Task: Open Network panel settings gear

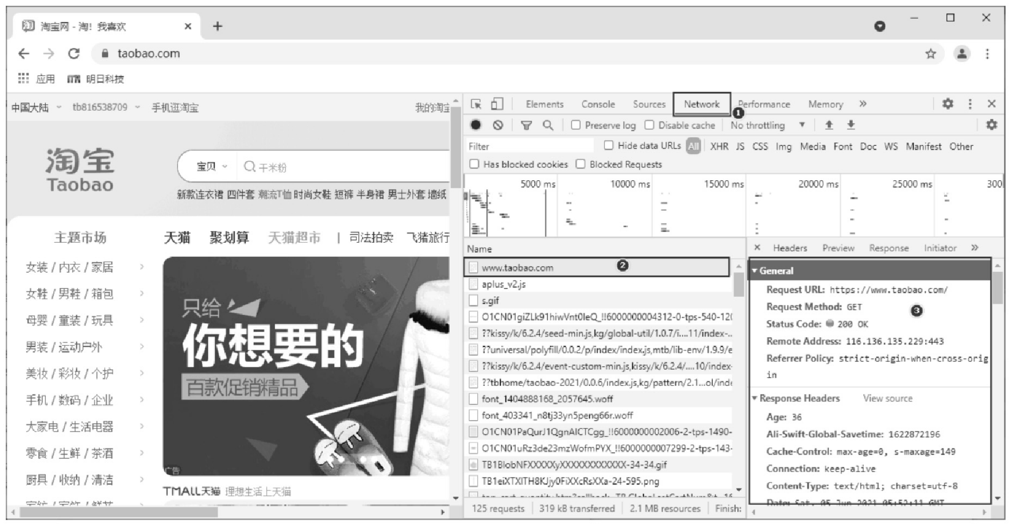Action: [992, 125]
